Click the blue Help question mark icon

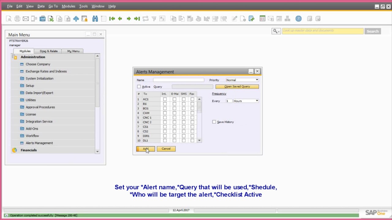[298, 19]
